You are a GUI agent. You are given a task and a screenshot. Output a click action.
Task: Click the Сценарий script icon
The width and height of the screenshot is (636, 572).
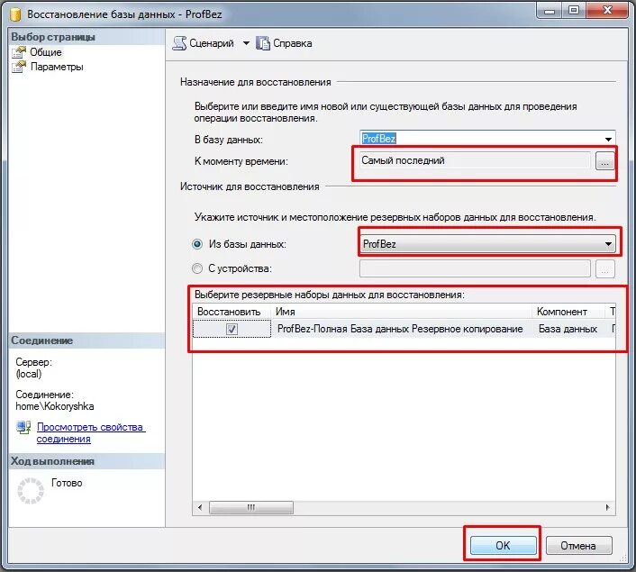pos(179,43)
